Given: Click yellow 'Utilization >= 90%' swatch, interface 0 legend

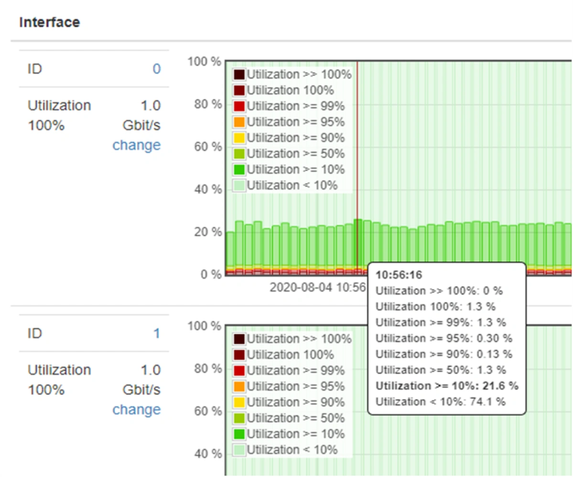Looking at the screenshot, I should click(x=239, y=138).
